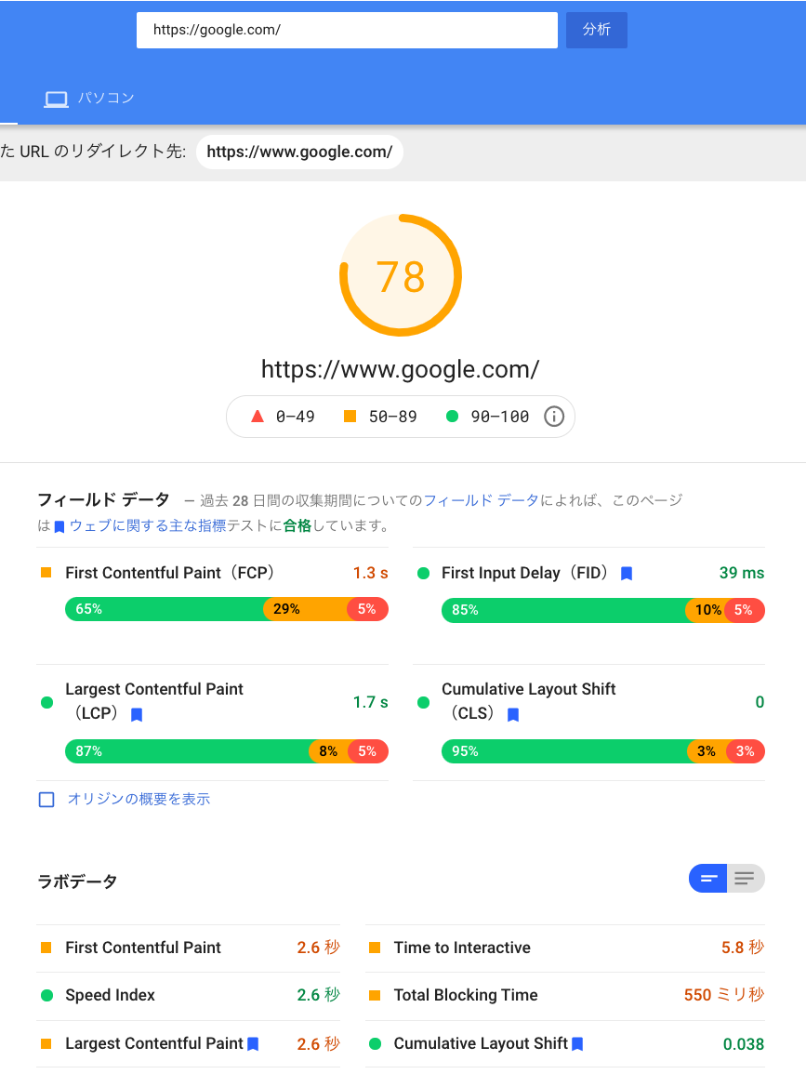
Task: Select the filtered metrics view toggle in ラボデータ
Action: coord(707,878)
